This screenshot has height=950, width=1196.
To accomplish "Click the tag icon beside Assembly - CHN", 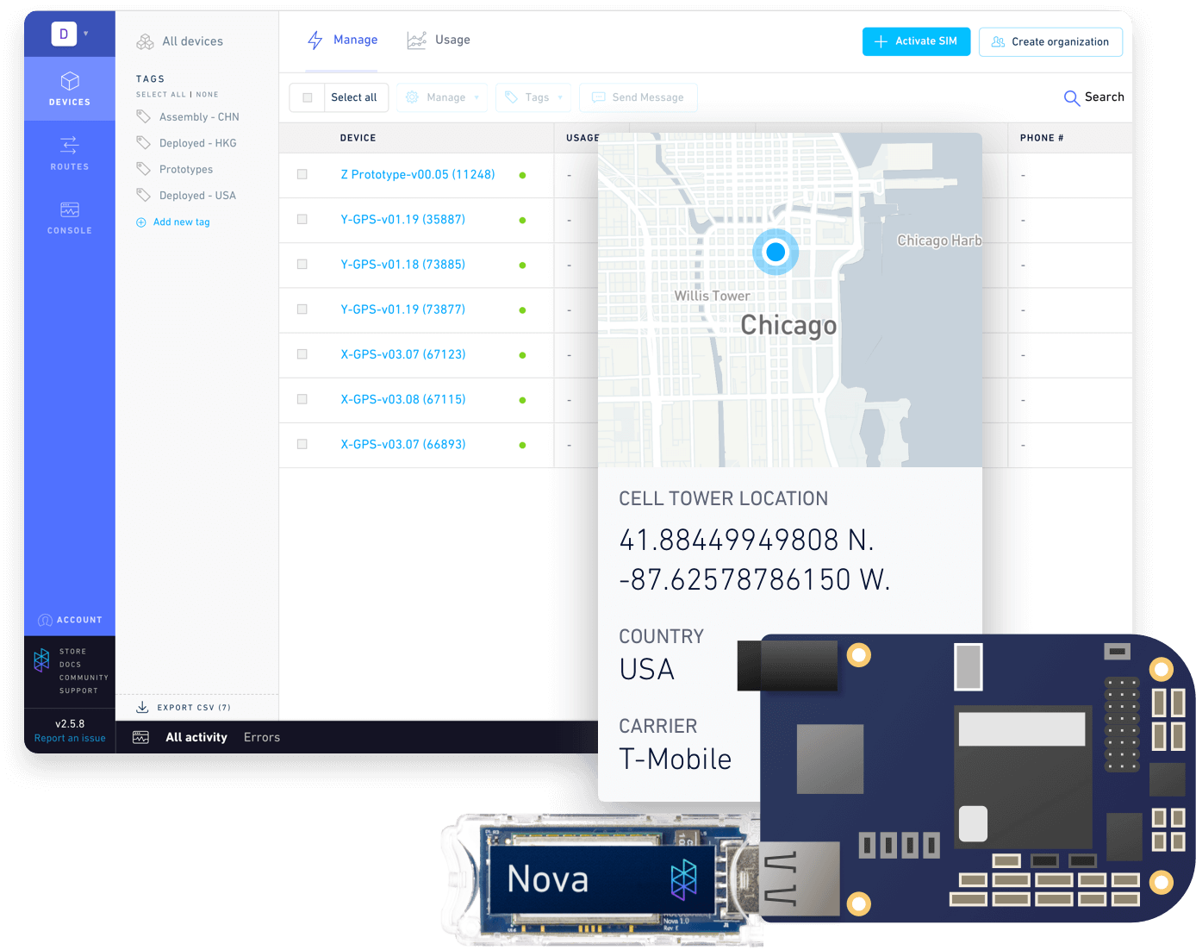I will [x=143, y=116].
